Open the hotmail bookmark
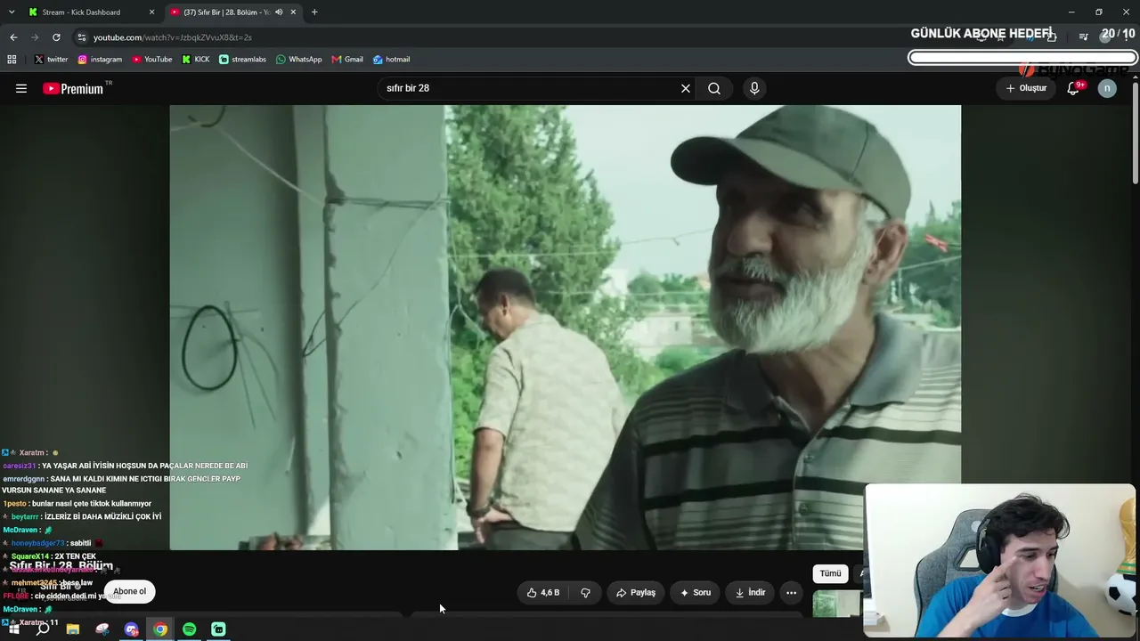Image resolution: width=1140 pixels, height=641 pixels. pyautogui.click(x=391, y=60)
